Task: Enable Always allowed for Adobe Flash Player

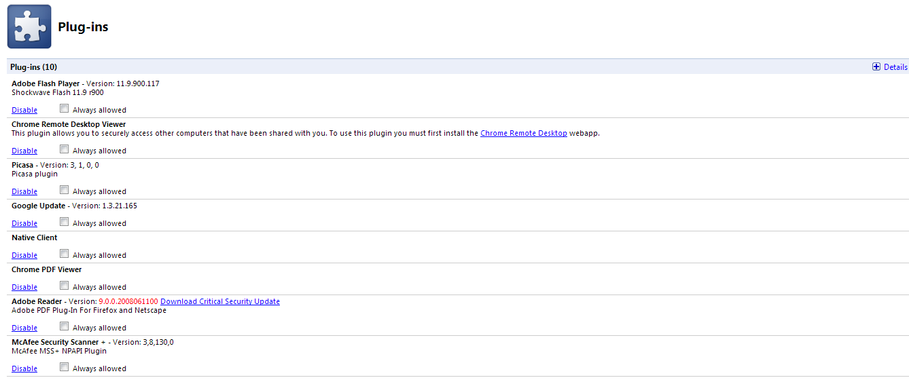Action: [64, 109]
